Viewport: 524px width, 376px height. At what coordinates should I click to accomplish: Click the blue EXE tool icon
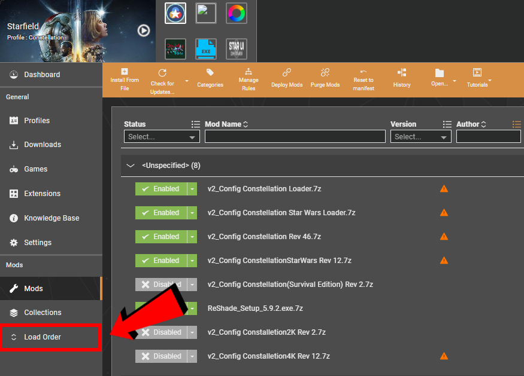pyautogui.click(x=206, y=49)
